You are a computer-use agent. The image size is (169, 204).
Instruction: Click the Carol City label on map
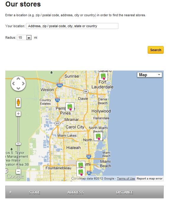(75, 127)
